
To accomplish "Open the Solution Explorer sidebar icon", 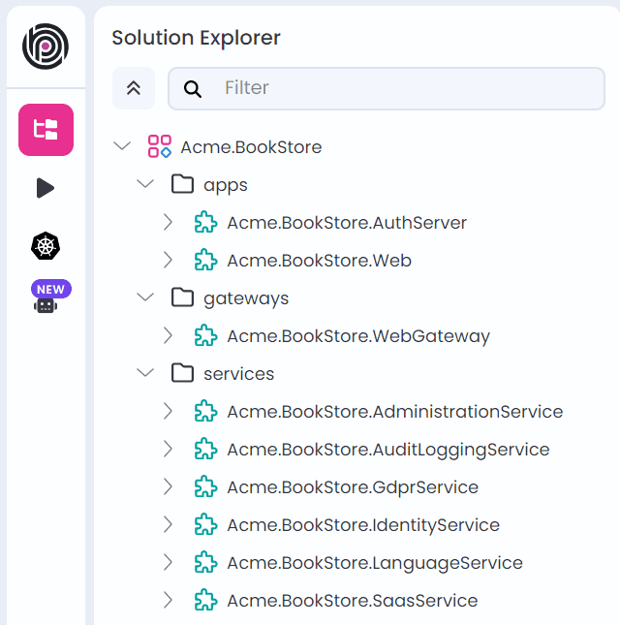I will [x=46, y=130].
